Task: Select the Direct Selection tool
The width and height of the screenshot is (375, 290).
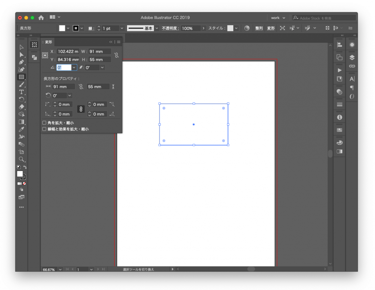Action: 22,55
